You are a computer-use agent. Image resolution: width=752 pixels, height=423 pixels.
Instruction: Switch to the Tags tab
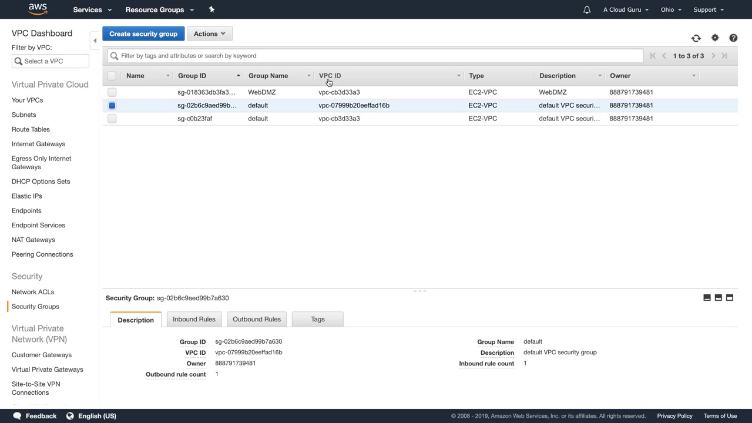[318, 319]
